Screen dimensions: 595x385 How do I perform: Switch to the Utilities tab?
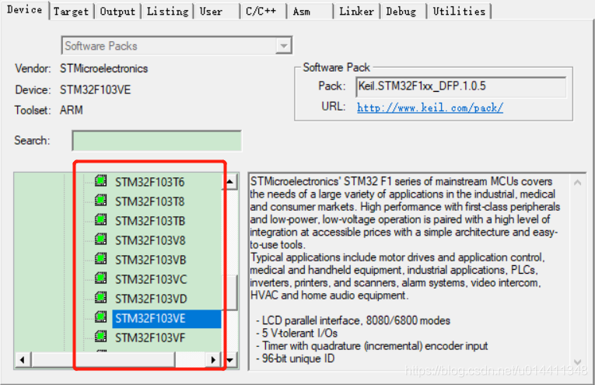click(x=459, y=12)
